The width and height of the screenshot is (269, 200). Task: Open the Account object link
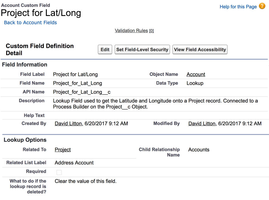(x=196, y=74)
